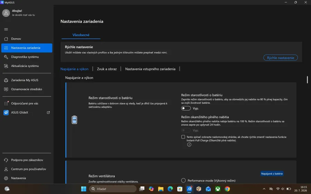Click Napájané z batérie badge
311x194 pixels.
coord(272,174)
